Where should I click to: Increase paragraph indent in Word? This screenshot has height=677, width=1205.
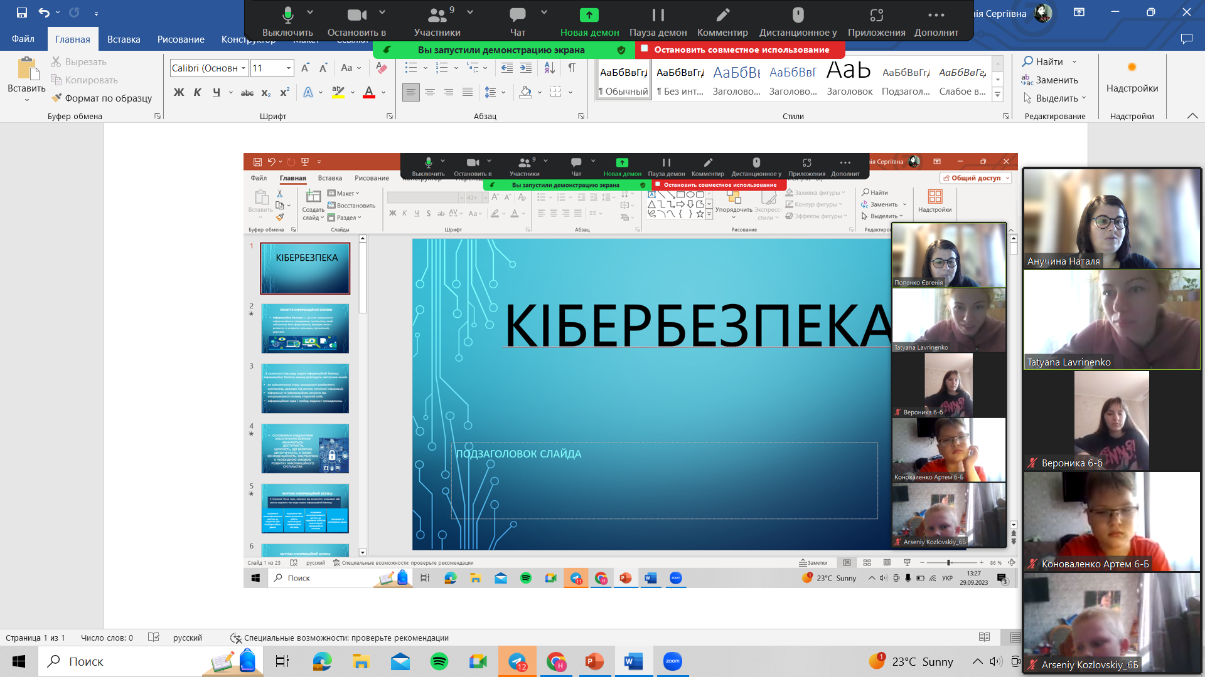[x=526, y=68]
